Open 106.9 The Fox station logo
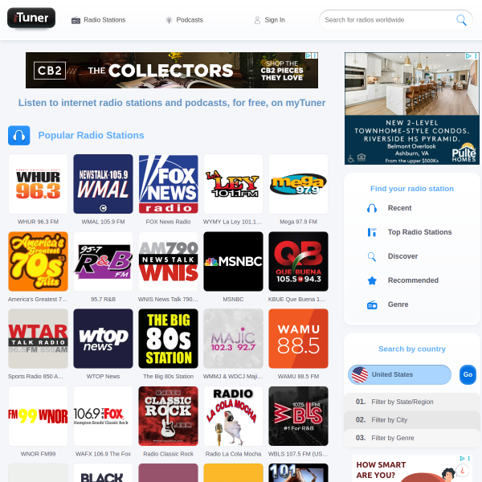 (104, 416)
